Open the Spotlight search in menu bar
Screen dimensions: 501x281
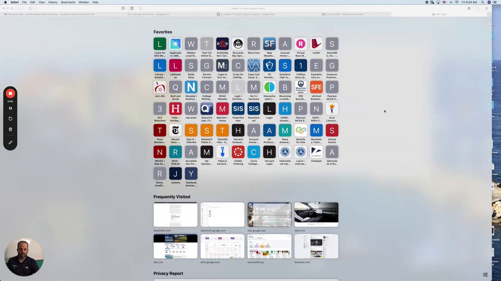(483, 2)
